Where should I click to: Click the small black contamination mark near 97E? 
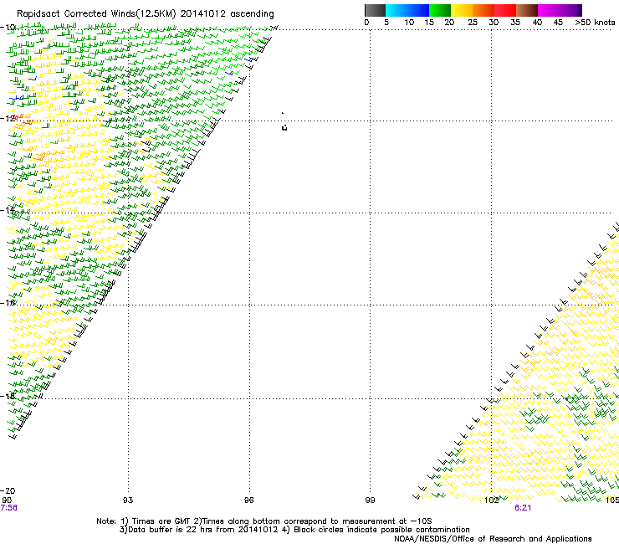point(284,127)
